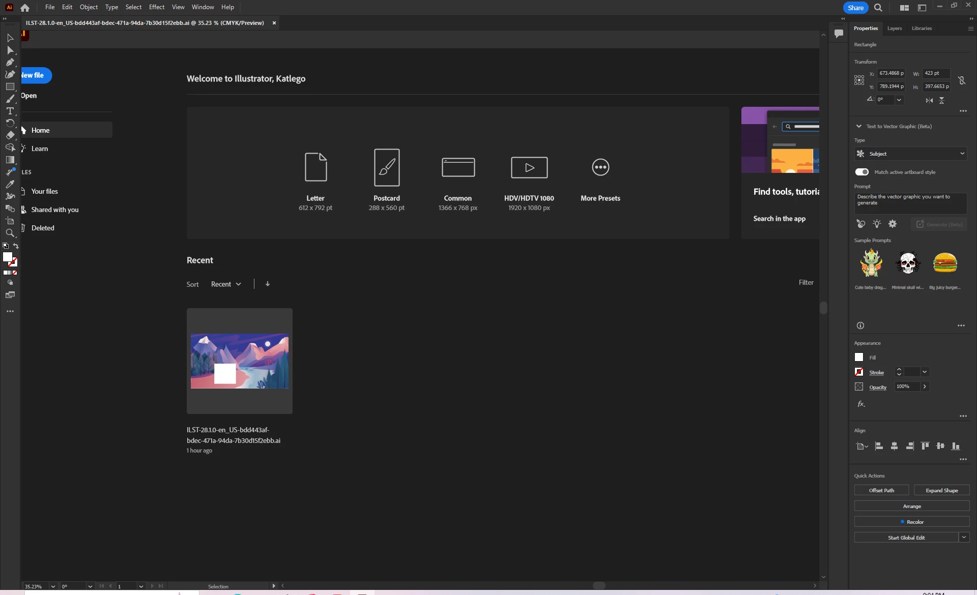977x595 pixels.
Task: Open the Effect menu
Action: (156, 7)
